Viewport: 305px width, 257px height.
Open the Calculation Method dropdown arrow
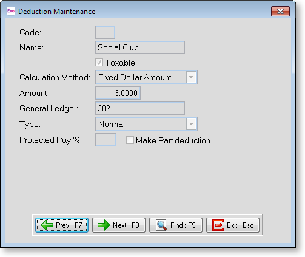click(191, 77)
